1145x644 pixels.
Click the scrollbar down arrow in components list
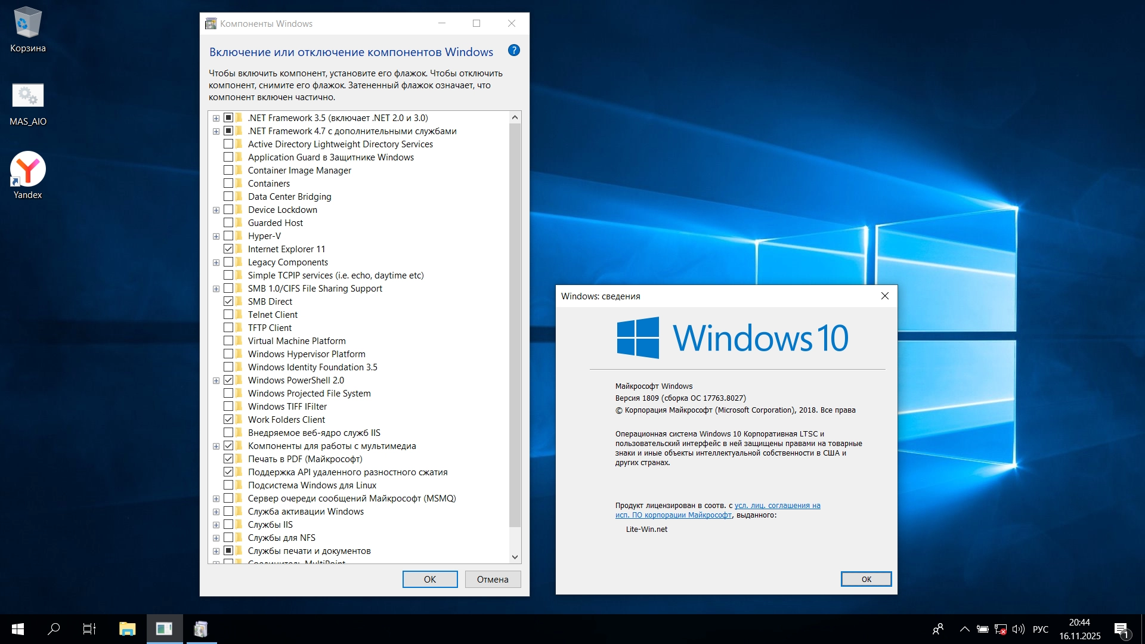coord(515,557)
